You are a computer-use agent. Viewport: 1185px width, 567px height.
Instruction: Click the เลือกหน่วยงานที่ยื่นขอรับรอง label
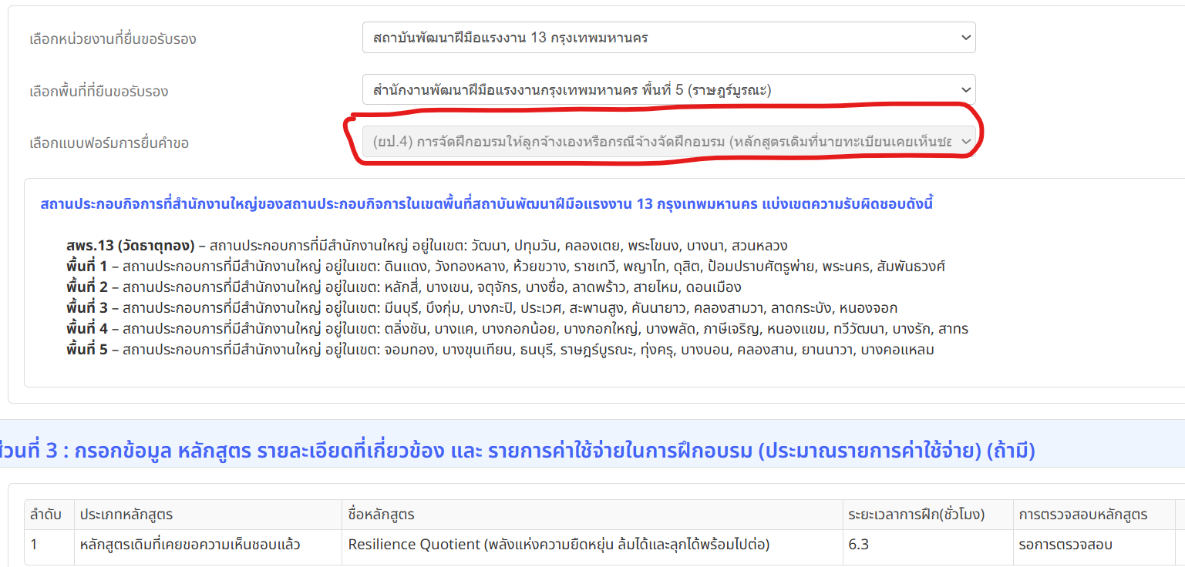113,39
